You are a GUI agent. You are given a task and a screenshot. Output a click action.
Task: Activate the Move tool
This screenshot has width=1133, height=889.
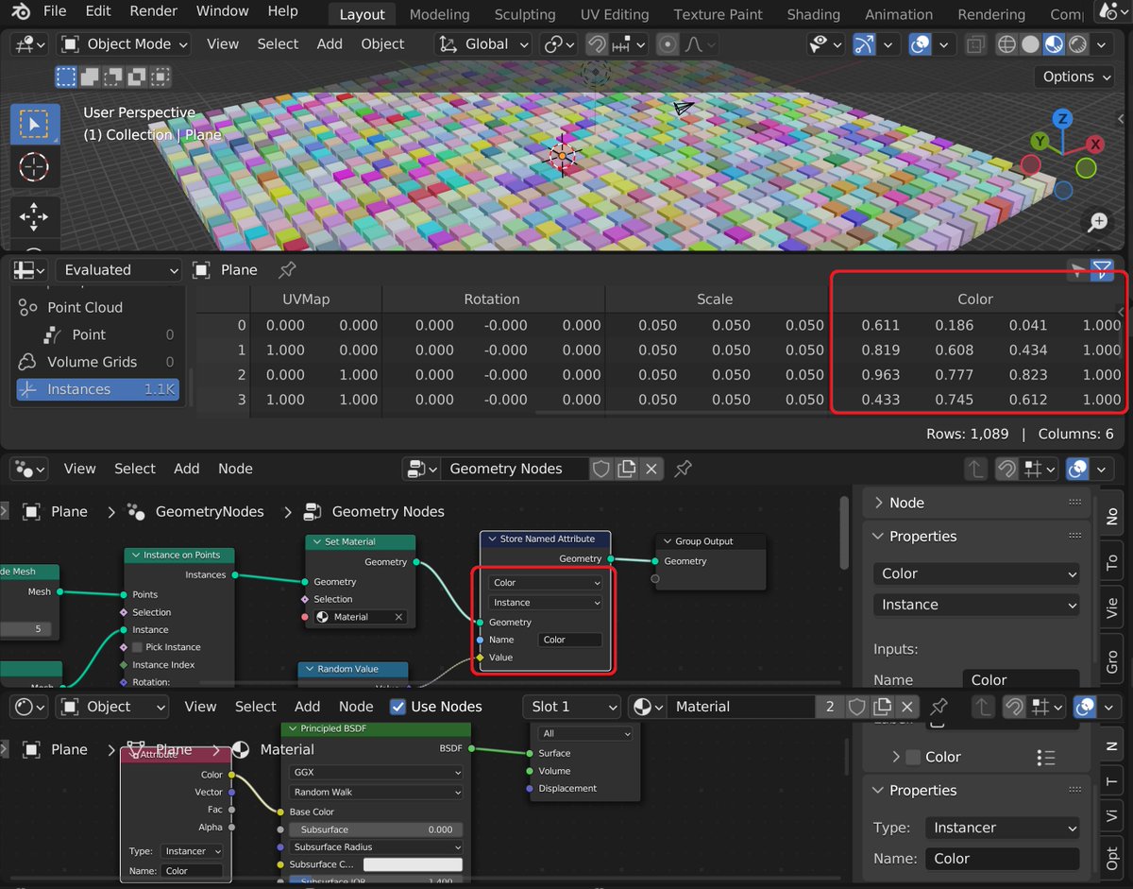[35, 216]
